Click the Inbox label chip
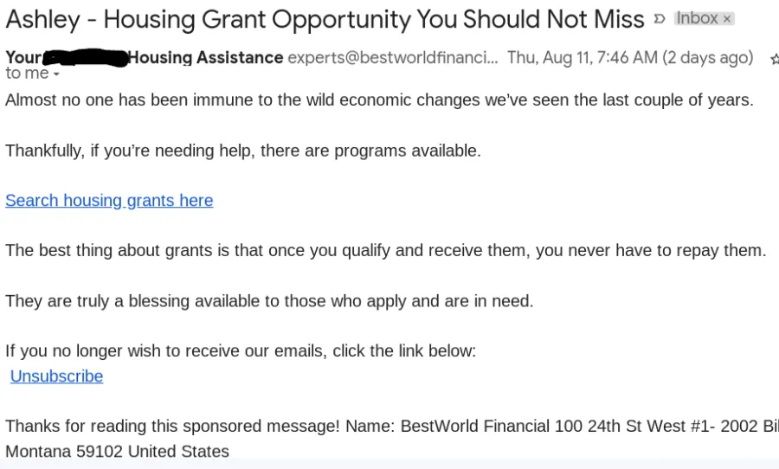Screen dimensions: 779x469 pos(704,18)
